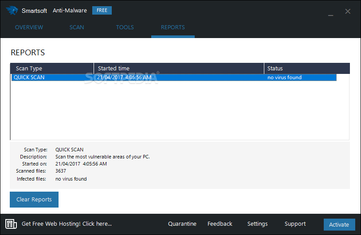Sort reports by Started time column header
Viewport: 361px width, 235px height.
click(x=179, y=69)
